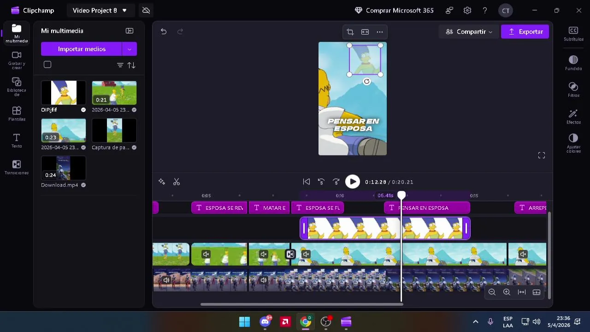Zoom in the timeline
The image size is (590, 332).
(507, 292)
